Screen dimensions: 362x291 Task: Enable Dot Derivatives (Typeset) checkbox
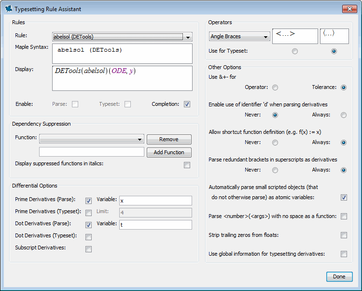pyautogui.click(x=89, y=237)
